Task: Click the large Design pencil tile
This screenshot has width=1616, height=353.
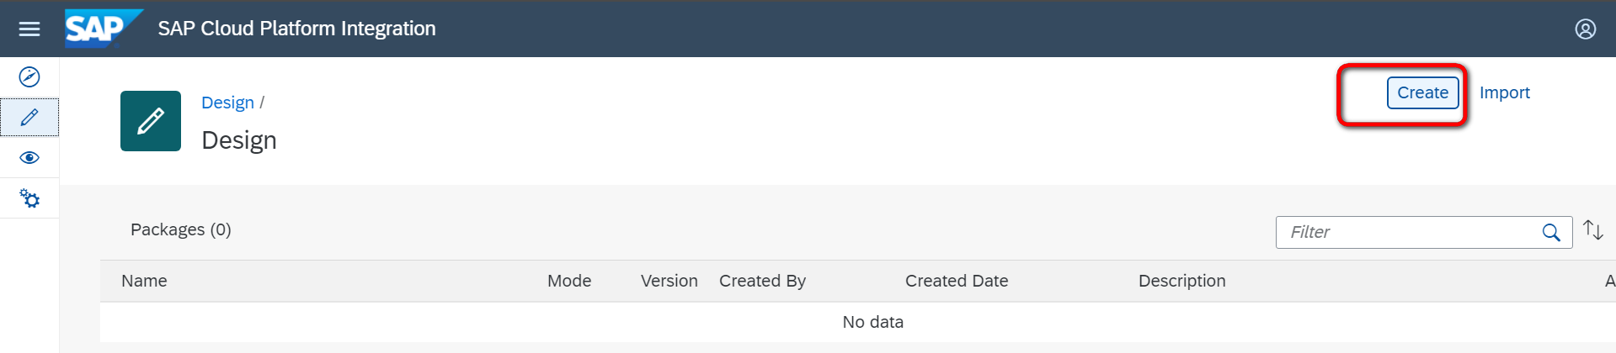Action: 151,121
